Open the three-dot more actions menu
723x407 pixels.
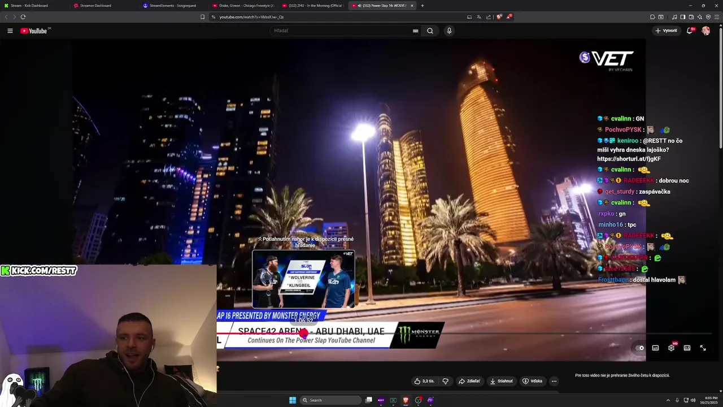coord(554,381)
